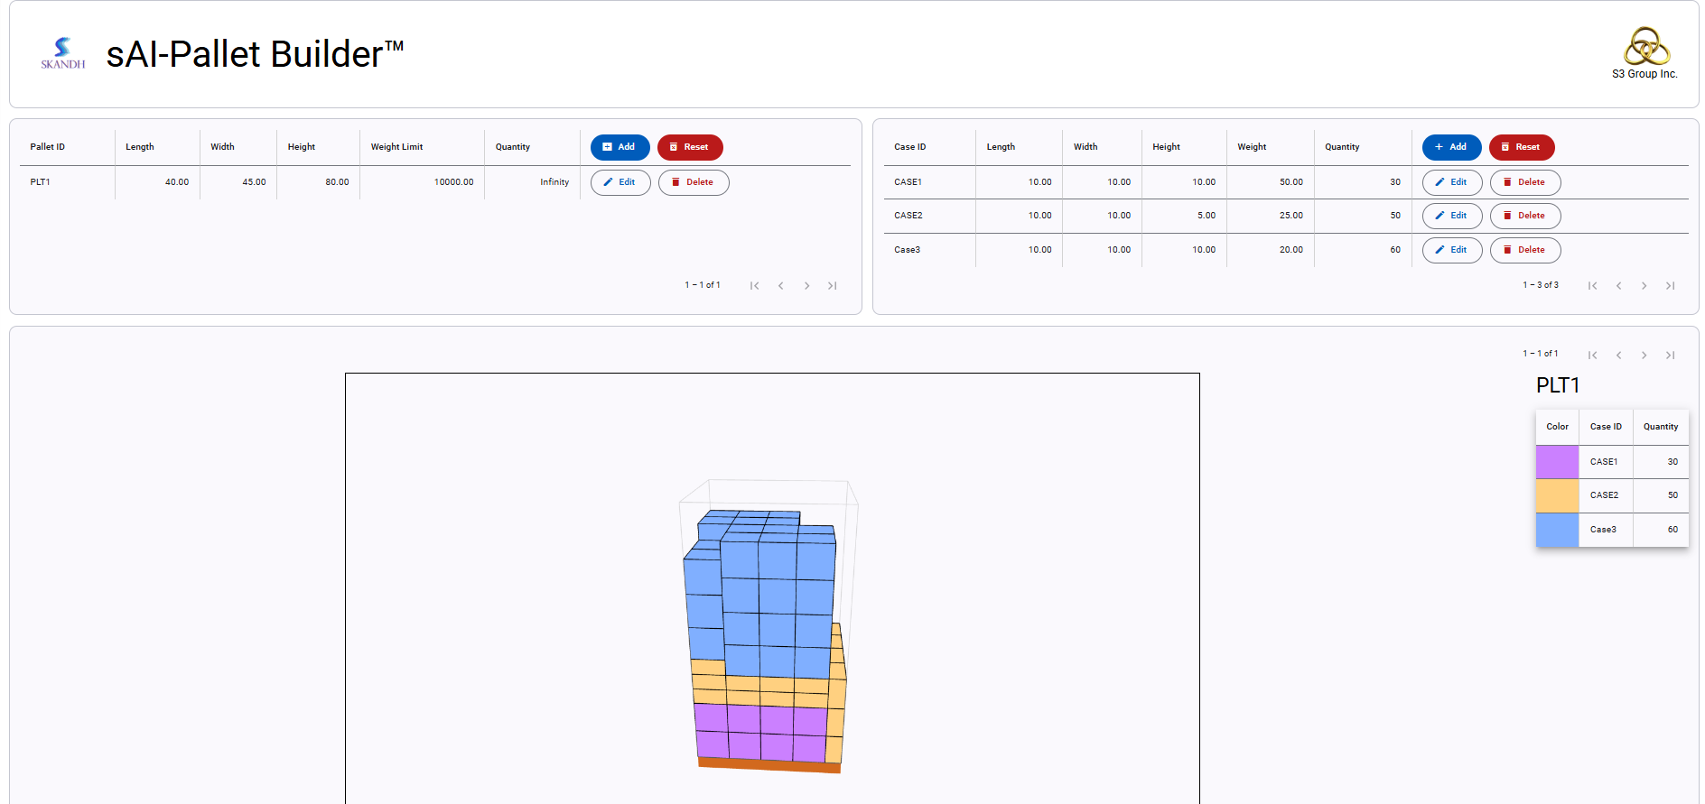Add a new case
The width and height of the screenshot is (1705, 804).
1451,147
